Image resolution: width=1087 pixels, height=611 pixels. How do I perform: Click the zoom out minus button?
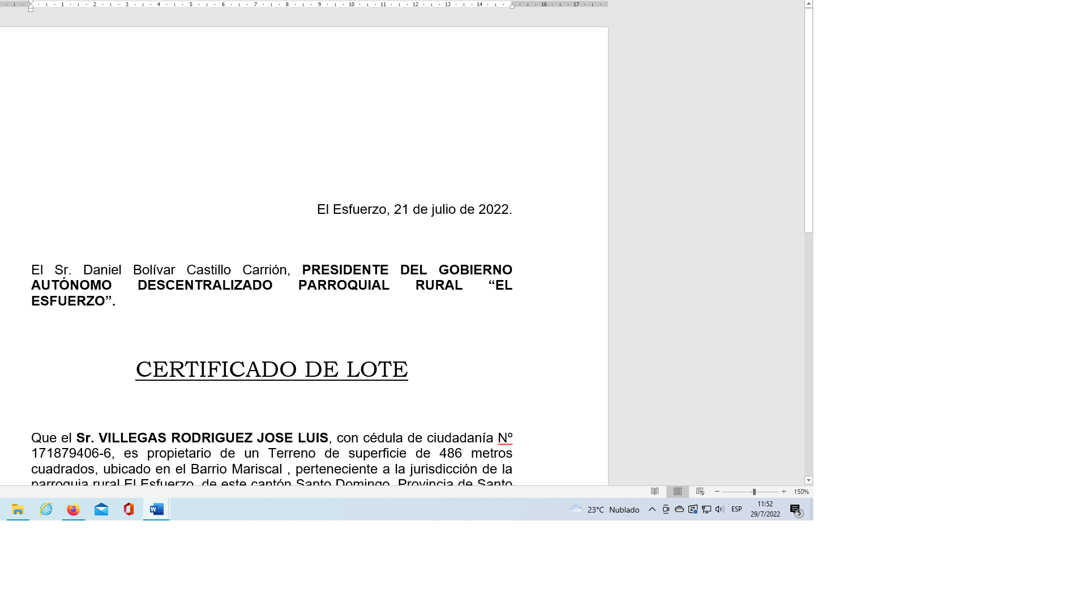click(717, 492)
